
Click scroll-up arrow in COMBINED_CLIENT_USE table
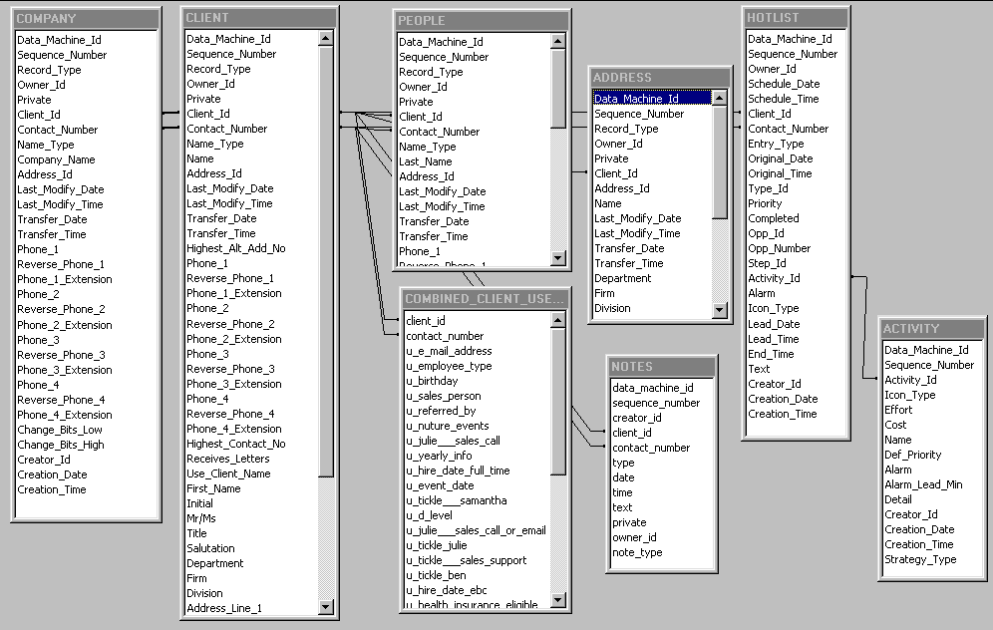[558, 321]
